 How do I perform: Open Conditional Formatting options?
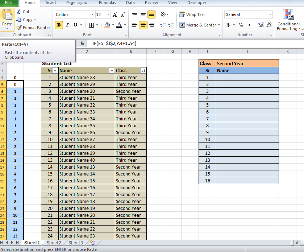(288, 20)
